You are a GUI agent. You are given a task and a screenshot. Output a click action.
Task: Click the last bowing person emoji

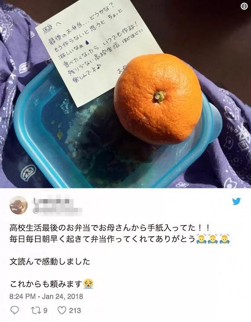pyautogui.click(x=225, y=239)
